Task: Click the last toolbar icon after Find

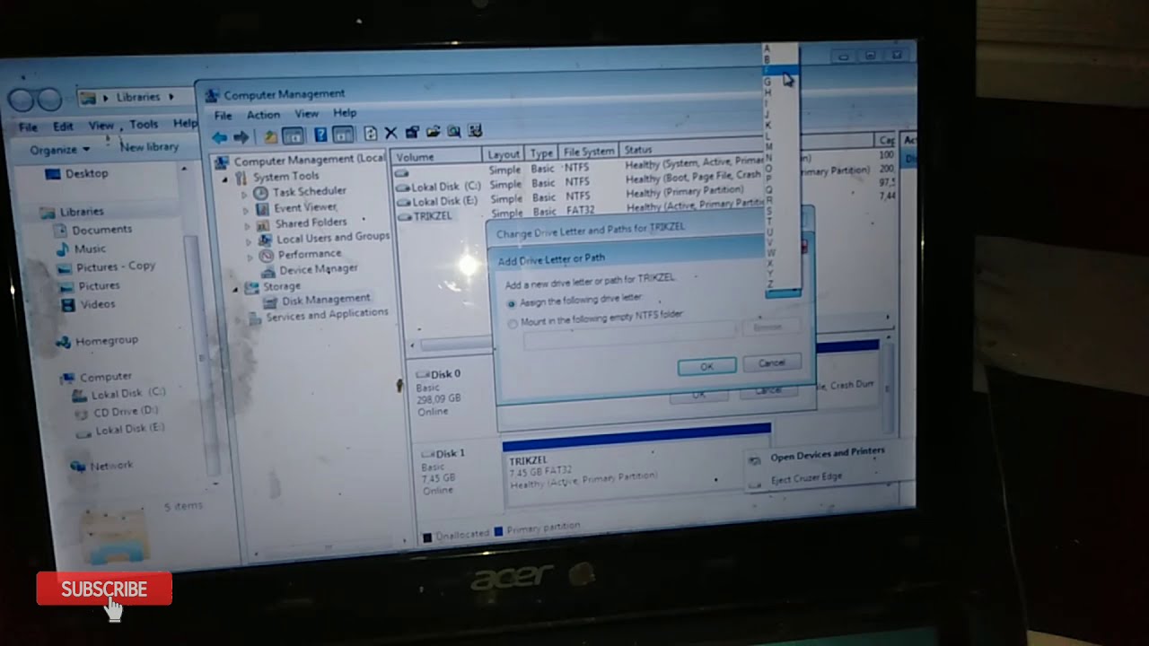Action: point(476,131)
